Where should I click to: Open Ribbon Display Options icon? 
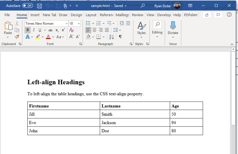coord(190,6)
